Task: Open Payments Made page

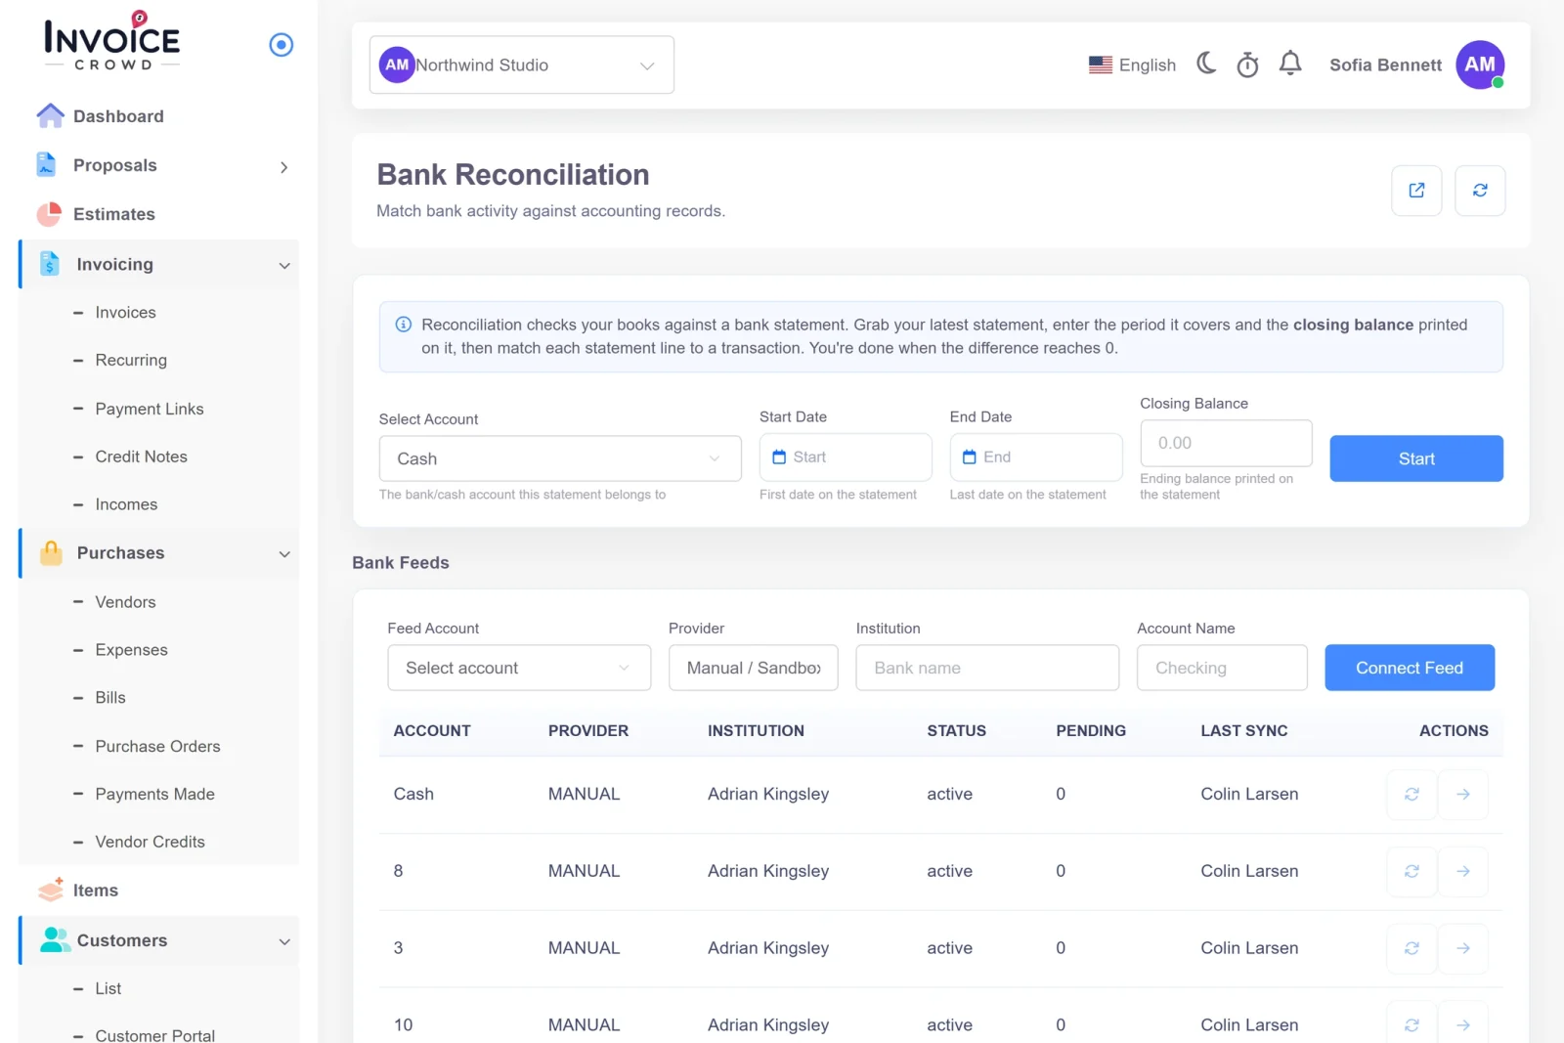Action: click(154, 795)
